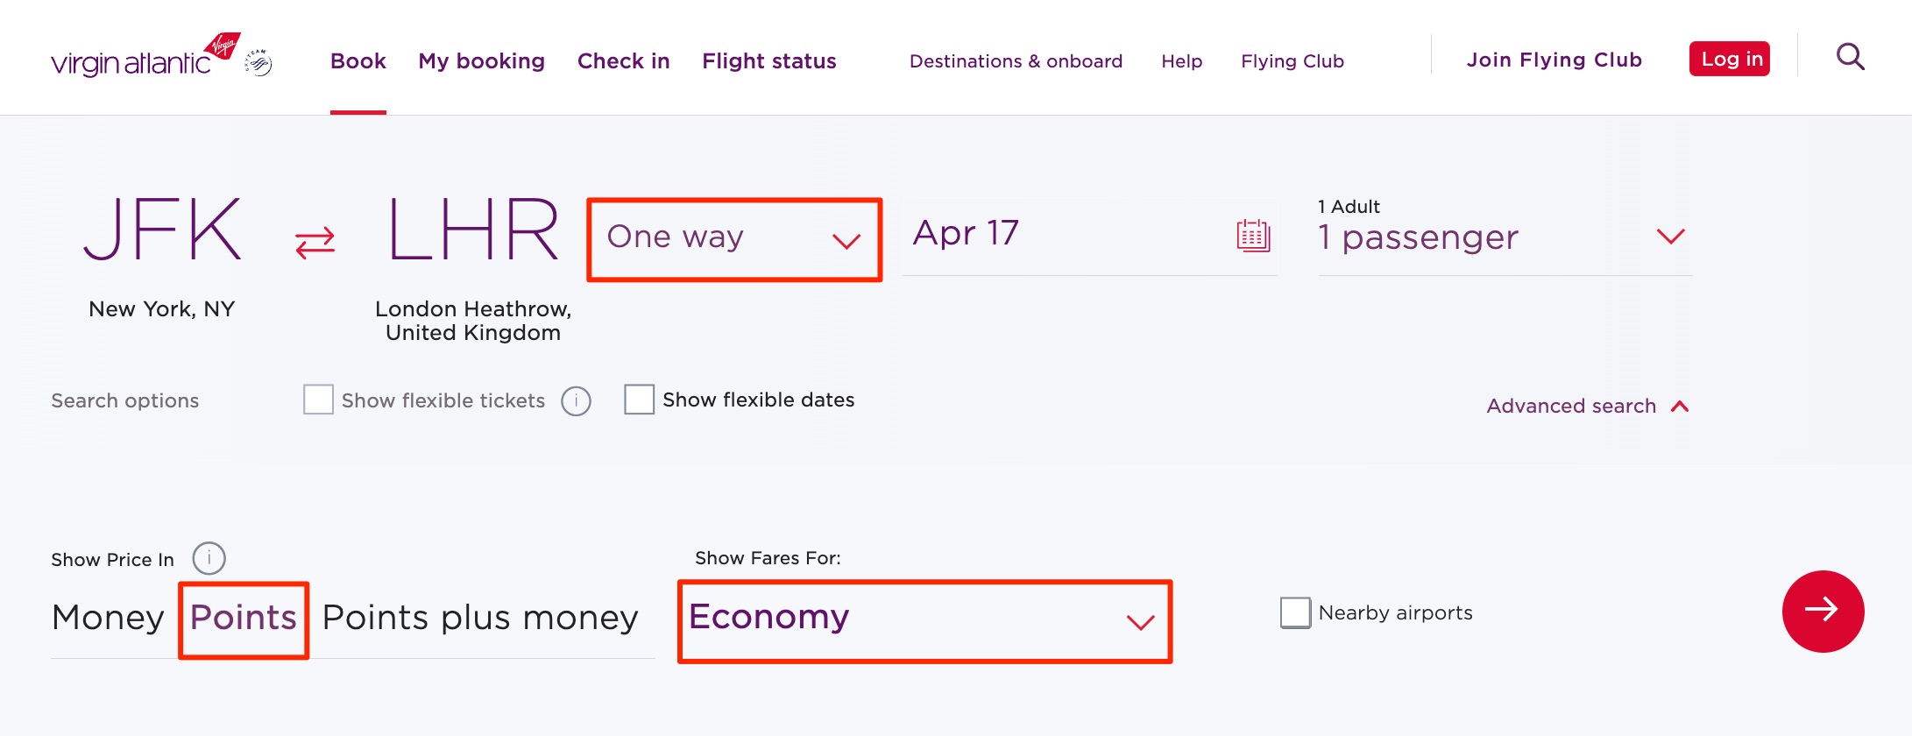
Task: Enable Show flexible tickets
Action: 318,399
